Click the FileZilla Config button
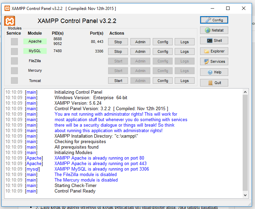This screenshot has width=255, height=209. point(163,61)
